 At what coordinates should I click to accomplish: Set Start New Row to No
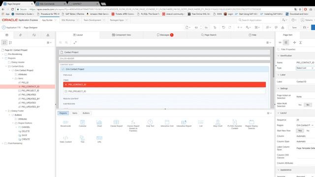(x=308, y=131)
